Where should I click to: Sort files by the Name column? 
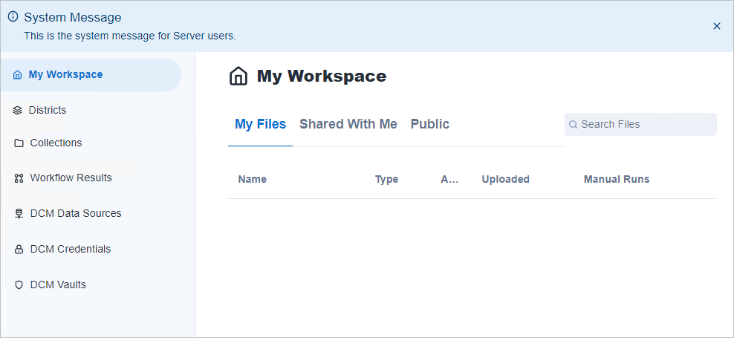[252, 179]
